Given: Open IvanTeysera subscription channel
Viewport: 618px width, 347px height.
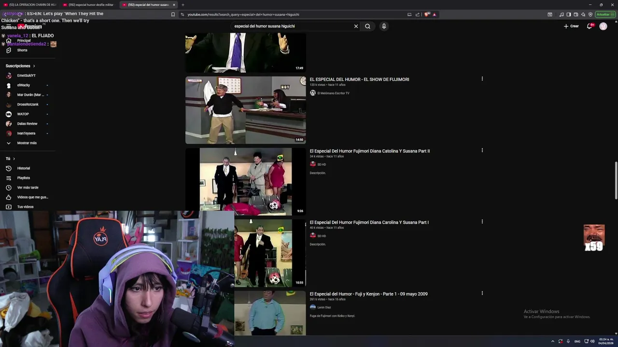Looking at the screenshot, I should [26, 133].
